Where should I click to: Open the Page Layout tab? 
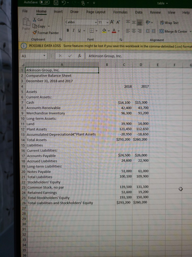96,12
